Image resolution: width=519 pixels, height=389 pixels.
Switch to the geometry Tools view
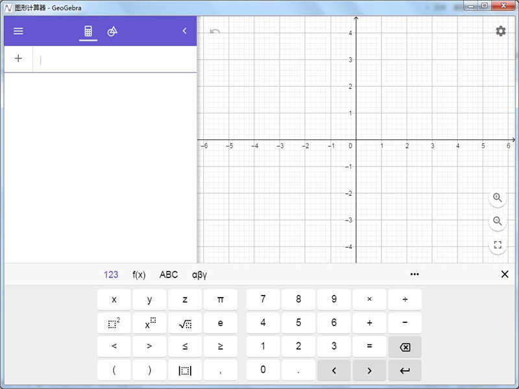pos(112,31)
